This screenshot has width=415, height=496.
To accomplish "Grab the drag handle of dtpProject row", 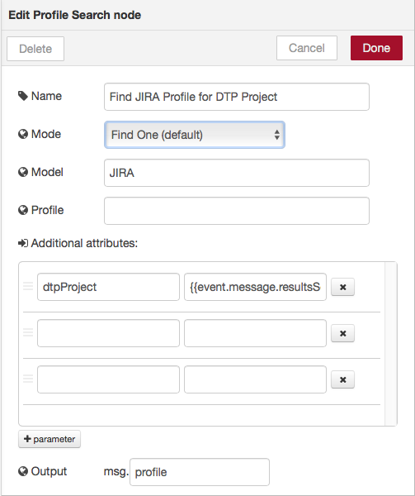I will 28,286.
